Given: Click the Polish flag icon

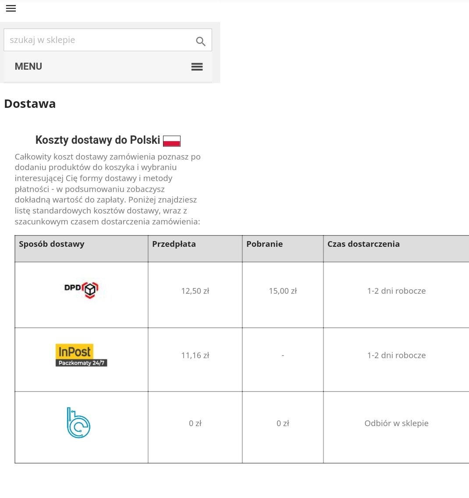Looking at the screenshot, I should coord(172,141).
